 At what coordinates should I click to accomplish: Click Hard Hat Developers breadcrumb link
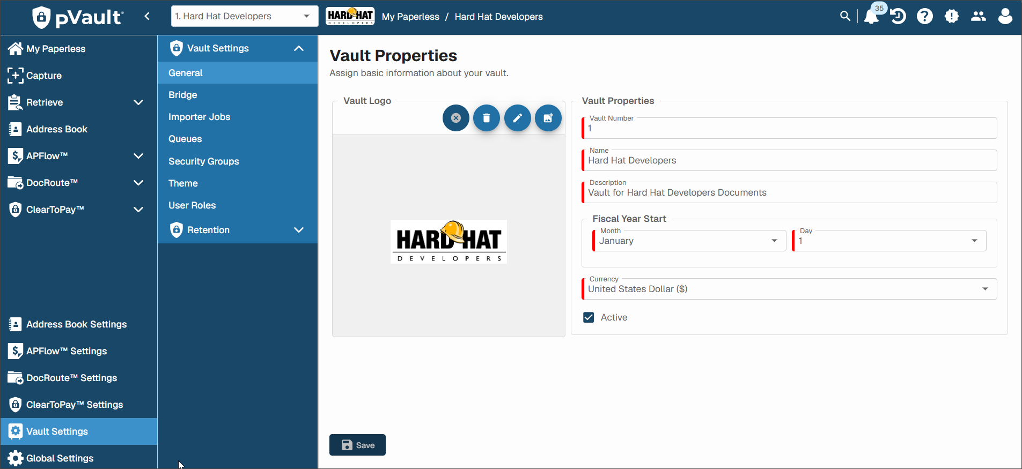pyautogui.click(x=498, y=17)
